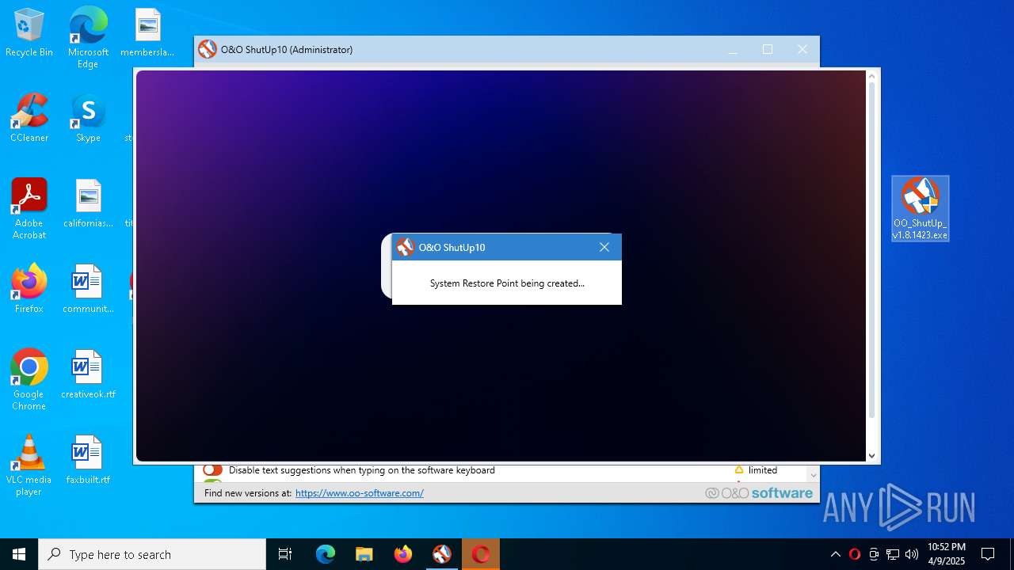The width and height of the screenshot is (1014, 570).
Task: Close the System Restore Point dialog
Action: pos(604,247)
